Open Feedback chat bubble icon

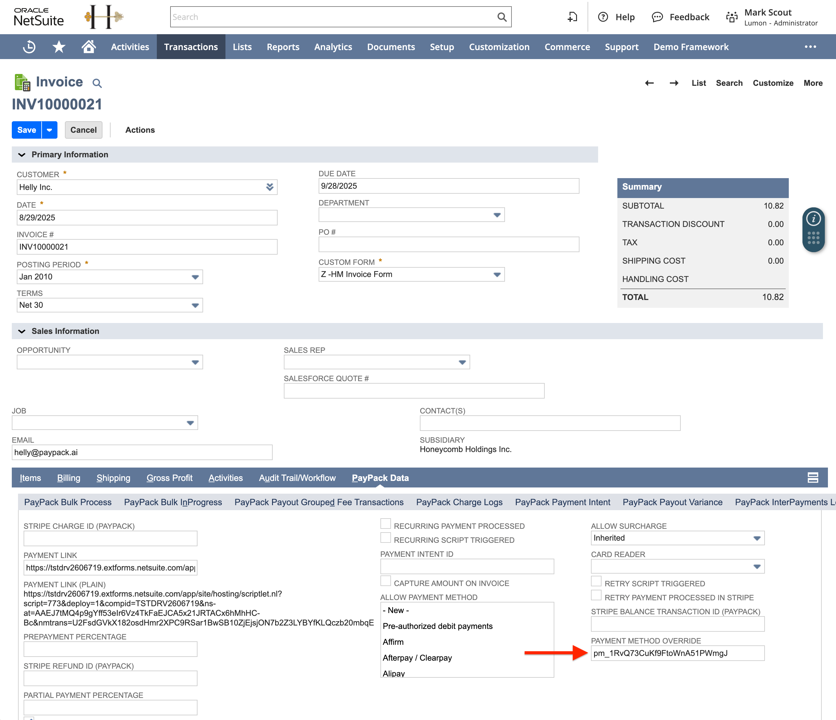(x=657, y=17)
